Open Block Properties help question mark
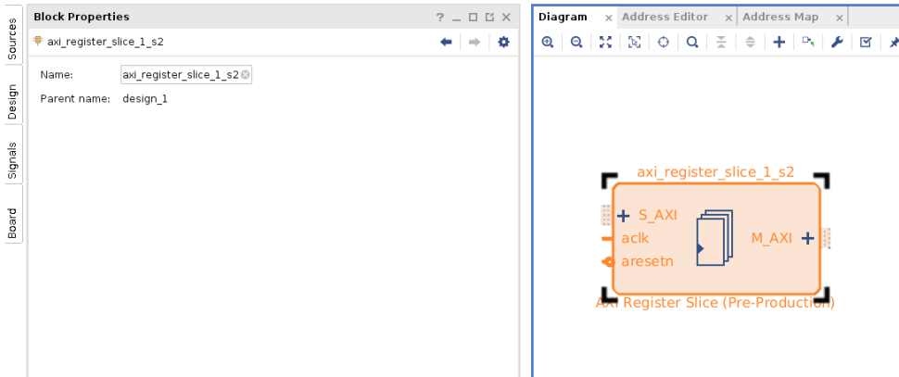The width and height of the screenshot is (899, 377). 440,17
